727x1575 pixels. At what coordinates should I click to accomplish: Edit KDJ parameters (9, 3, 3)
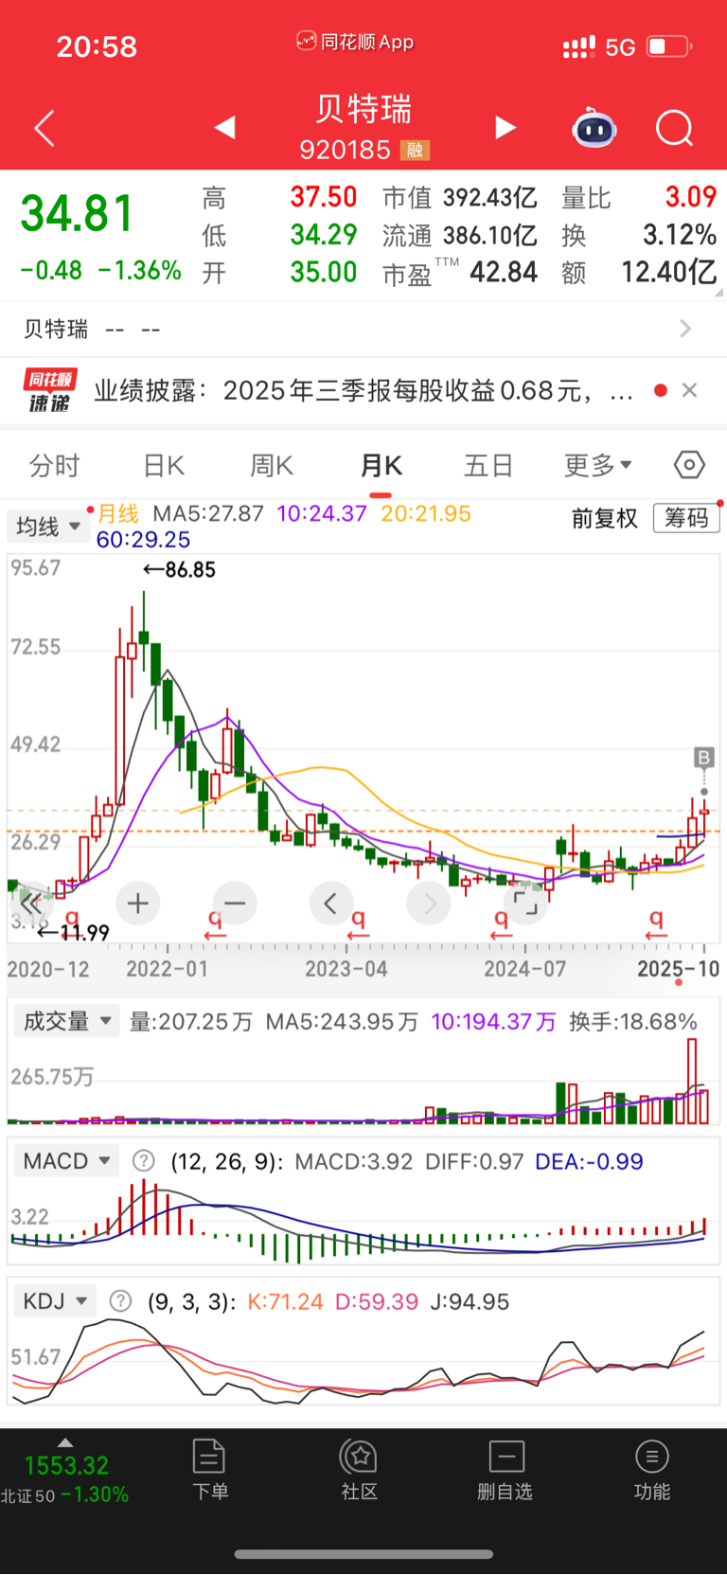click(191, 1302)
